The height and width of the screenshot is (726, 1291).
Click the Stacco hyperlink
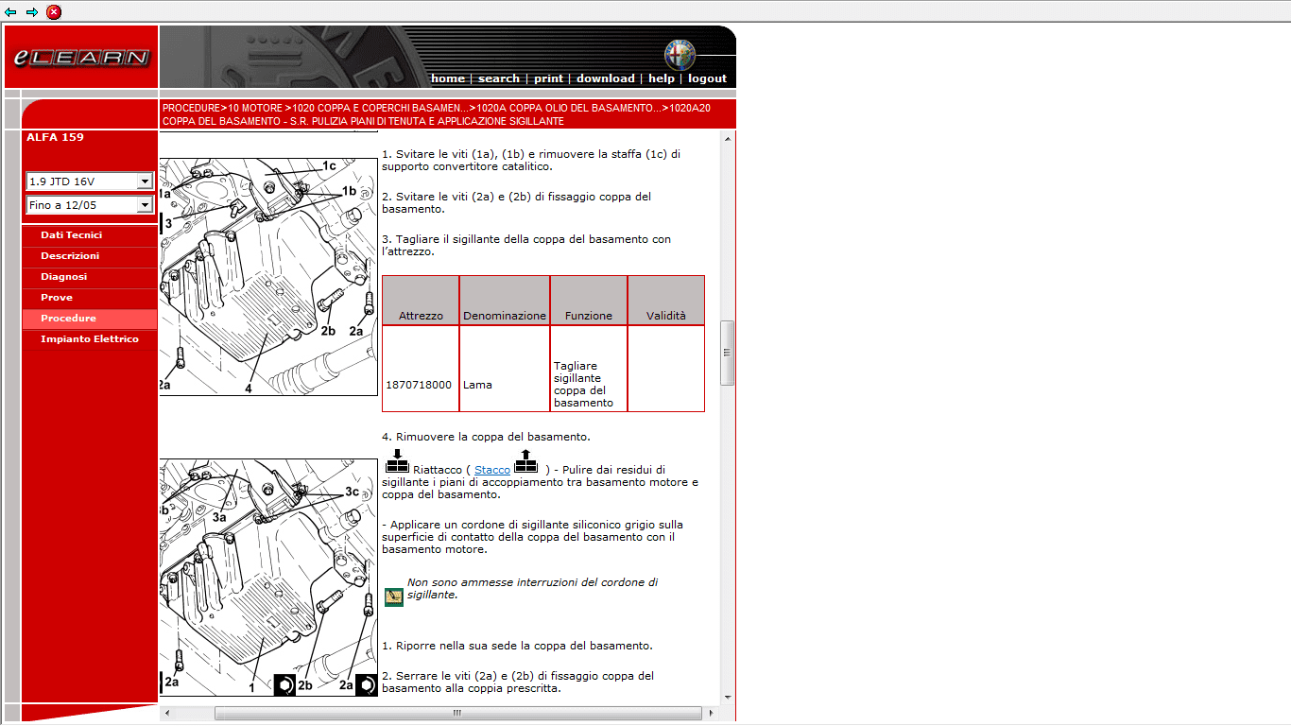(491, 470)
